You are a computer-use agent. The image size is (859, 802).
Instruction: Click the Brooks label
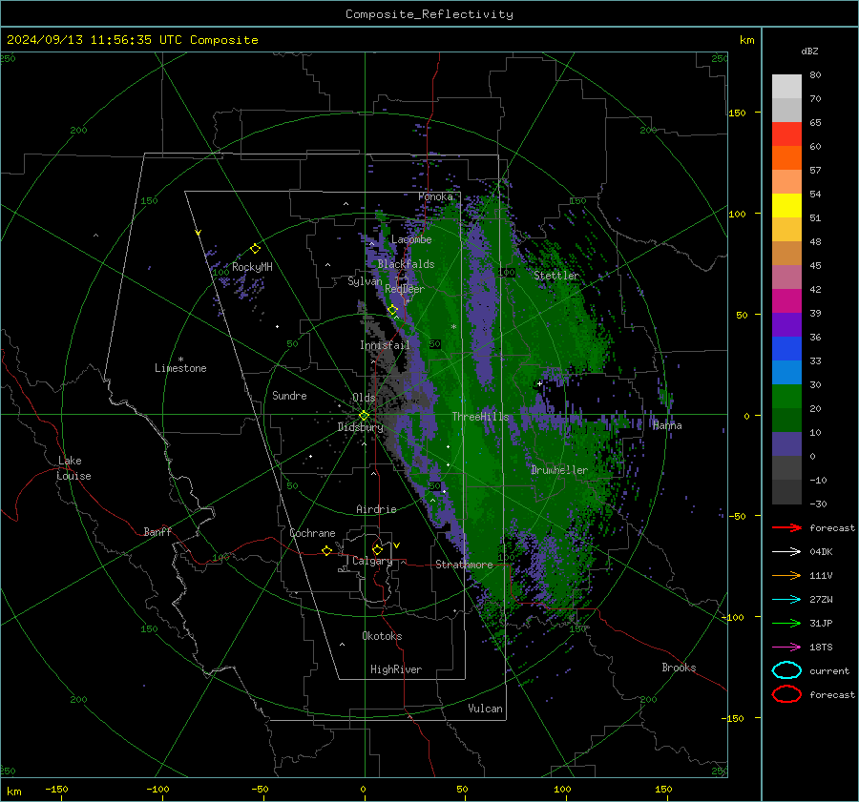679,668
